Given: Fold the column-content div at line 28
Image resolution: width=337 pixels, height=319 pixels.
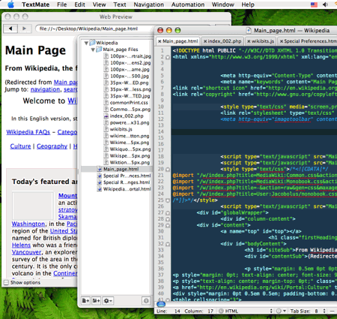Looking at the screenshot, I should click(x=168, y=219).
